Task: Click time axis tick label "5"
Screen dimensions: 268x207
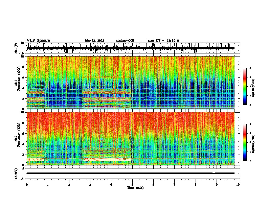Action: point(132,185)
